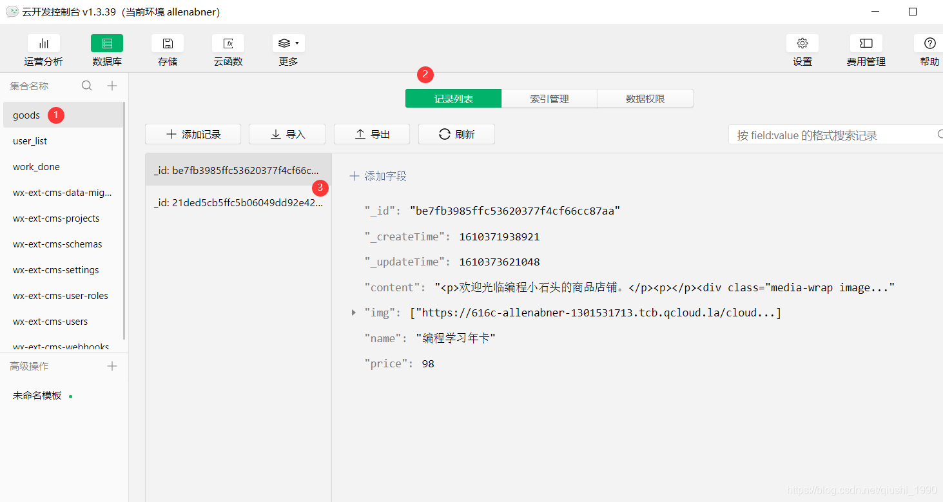943x502 pixels.
Task: Open wx-ext-cms-projects collection
Action: tap(62, 218)
